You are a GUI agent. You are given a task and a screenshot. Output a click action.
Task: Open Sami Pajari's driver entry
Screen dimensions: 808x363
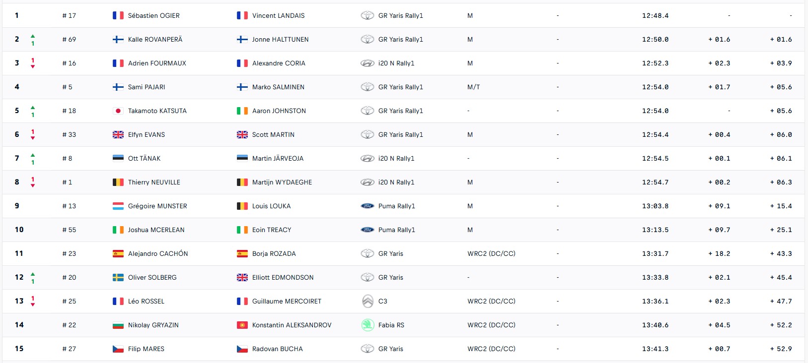[147, 87]
